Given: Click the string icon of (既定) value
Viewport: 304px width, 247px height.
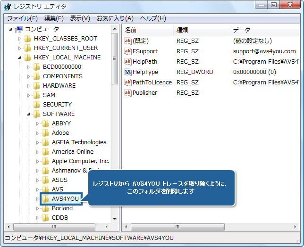Looking at the screenshot, I should [x=128, y=41].
